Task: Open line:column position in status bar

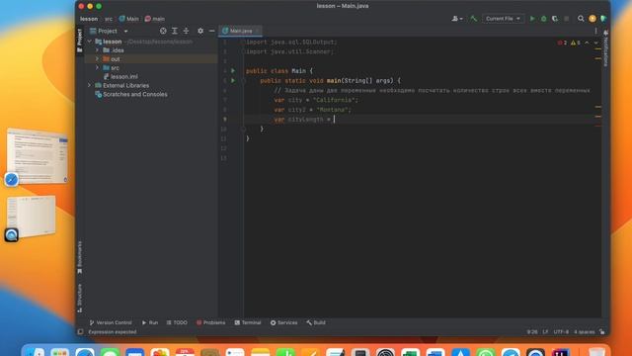Action: (532, 332)
